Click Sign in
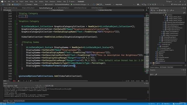This screenshot has height=105, width=187. (169, 1)
